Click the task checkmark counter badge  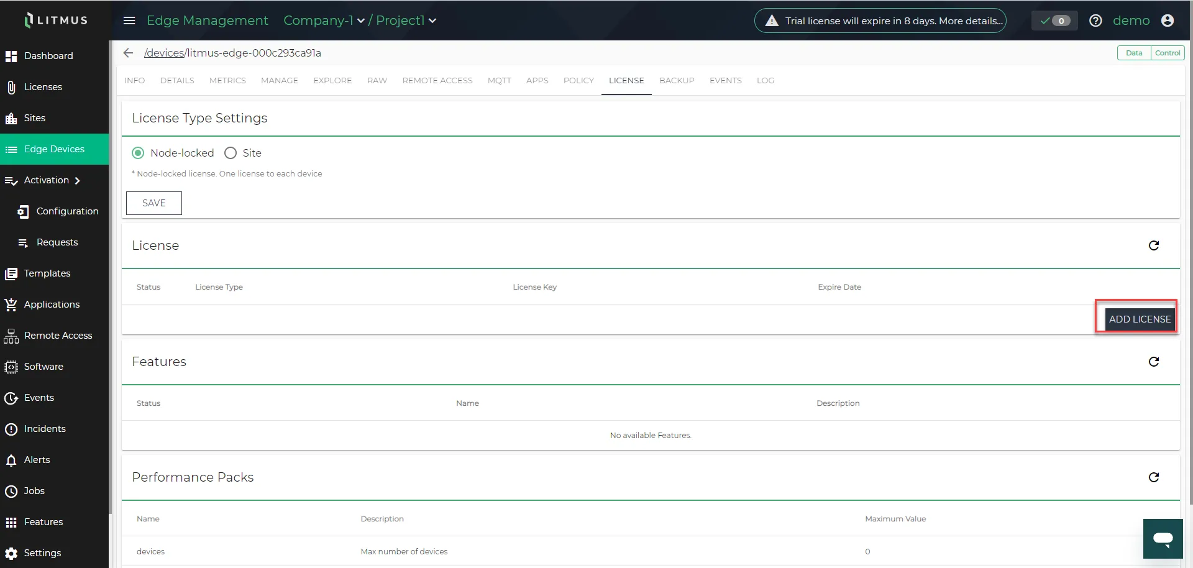point(1054,21)
